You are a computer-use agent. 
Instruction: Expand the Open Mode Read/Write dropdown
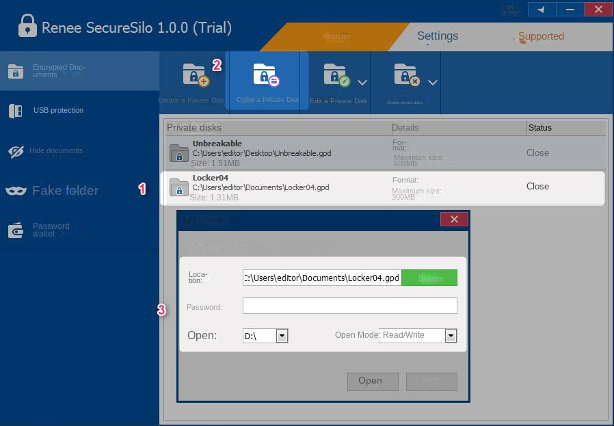[451, 336]
